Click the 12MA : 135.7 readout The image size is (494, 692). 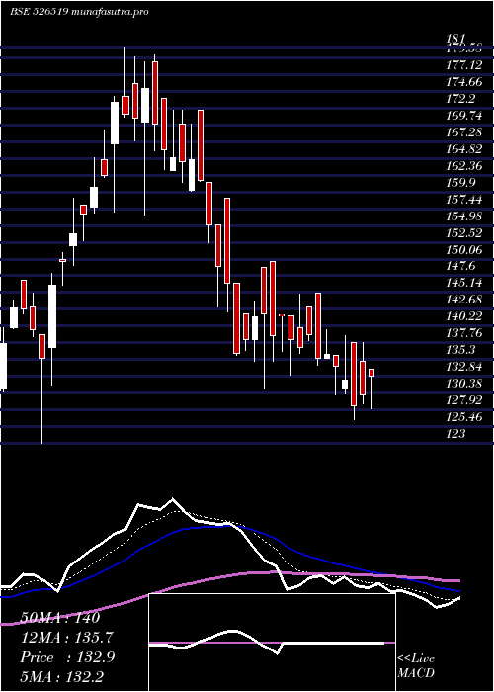click(66, 638)
